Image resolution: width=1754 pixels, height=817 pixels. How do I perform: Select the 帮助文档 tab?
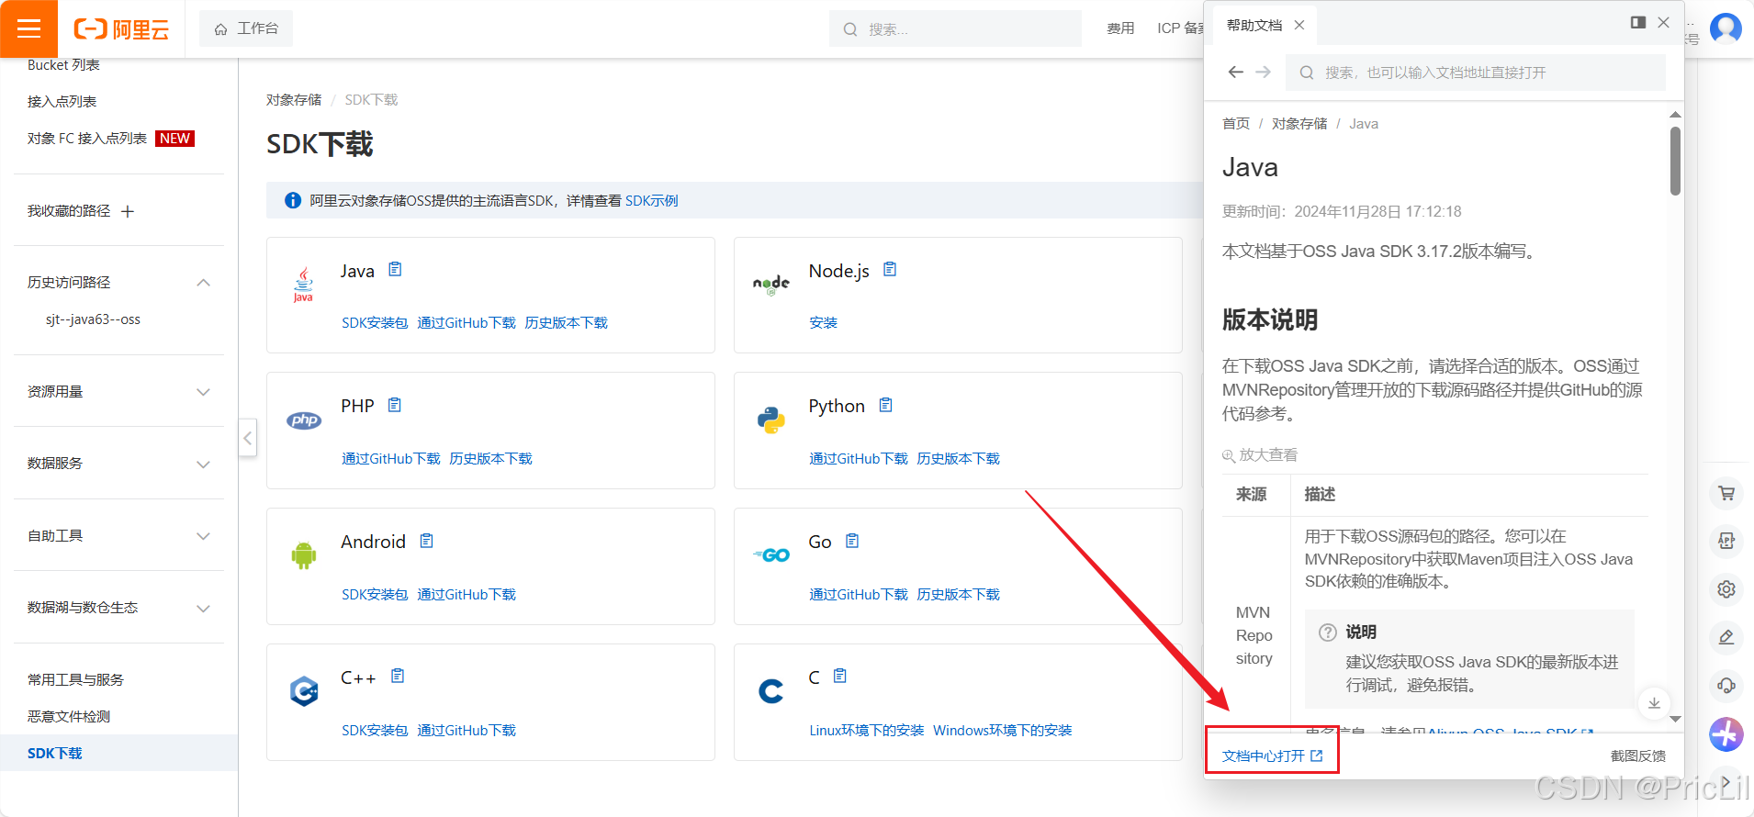point(1254,25)
